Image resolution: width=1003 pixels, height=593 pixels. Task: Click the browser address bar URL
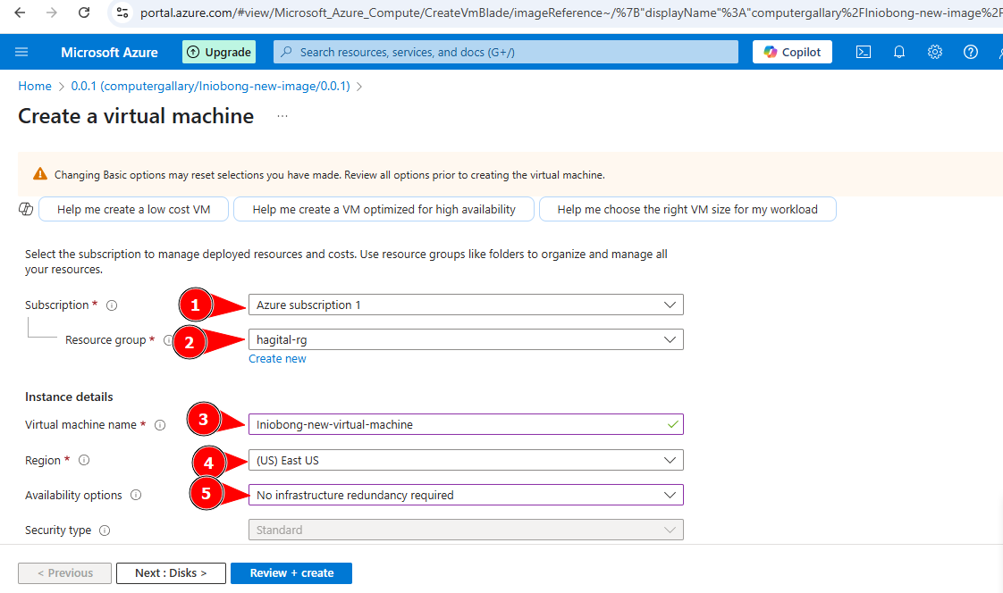[x=569, y=13]
